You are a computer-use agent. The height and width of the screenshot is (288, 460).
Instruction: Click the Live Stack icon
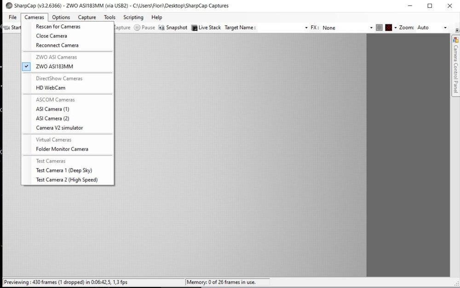pos(194,28)
